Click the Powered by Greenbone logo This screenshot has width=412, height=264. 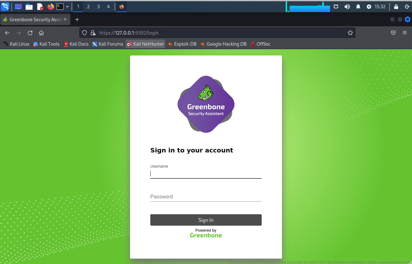pyautogui.click(x=206, y=233)
